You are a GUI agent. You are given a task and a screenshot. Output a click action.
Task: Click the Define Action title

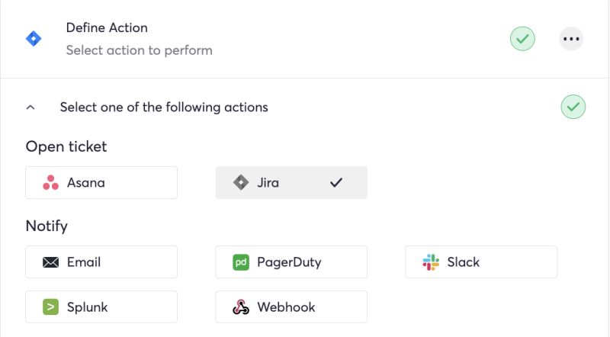[107, 27]
